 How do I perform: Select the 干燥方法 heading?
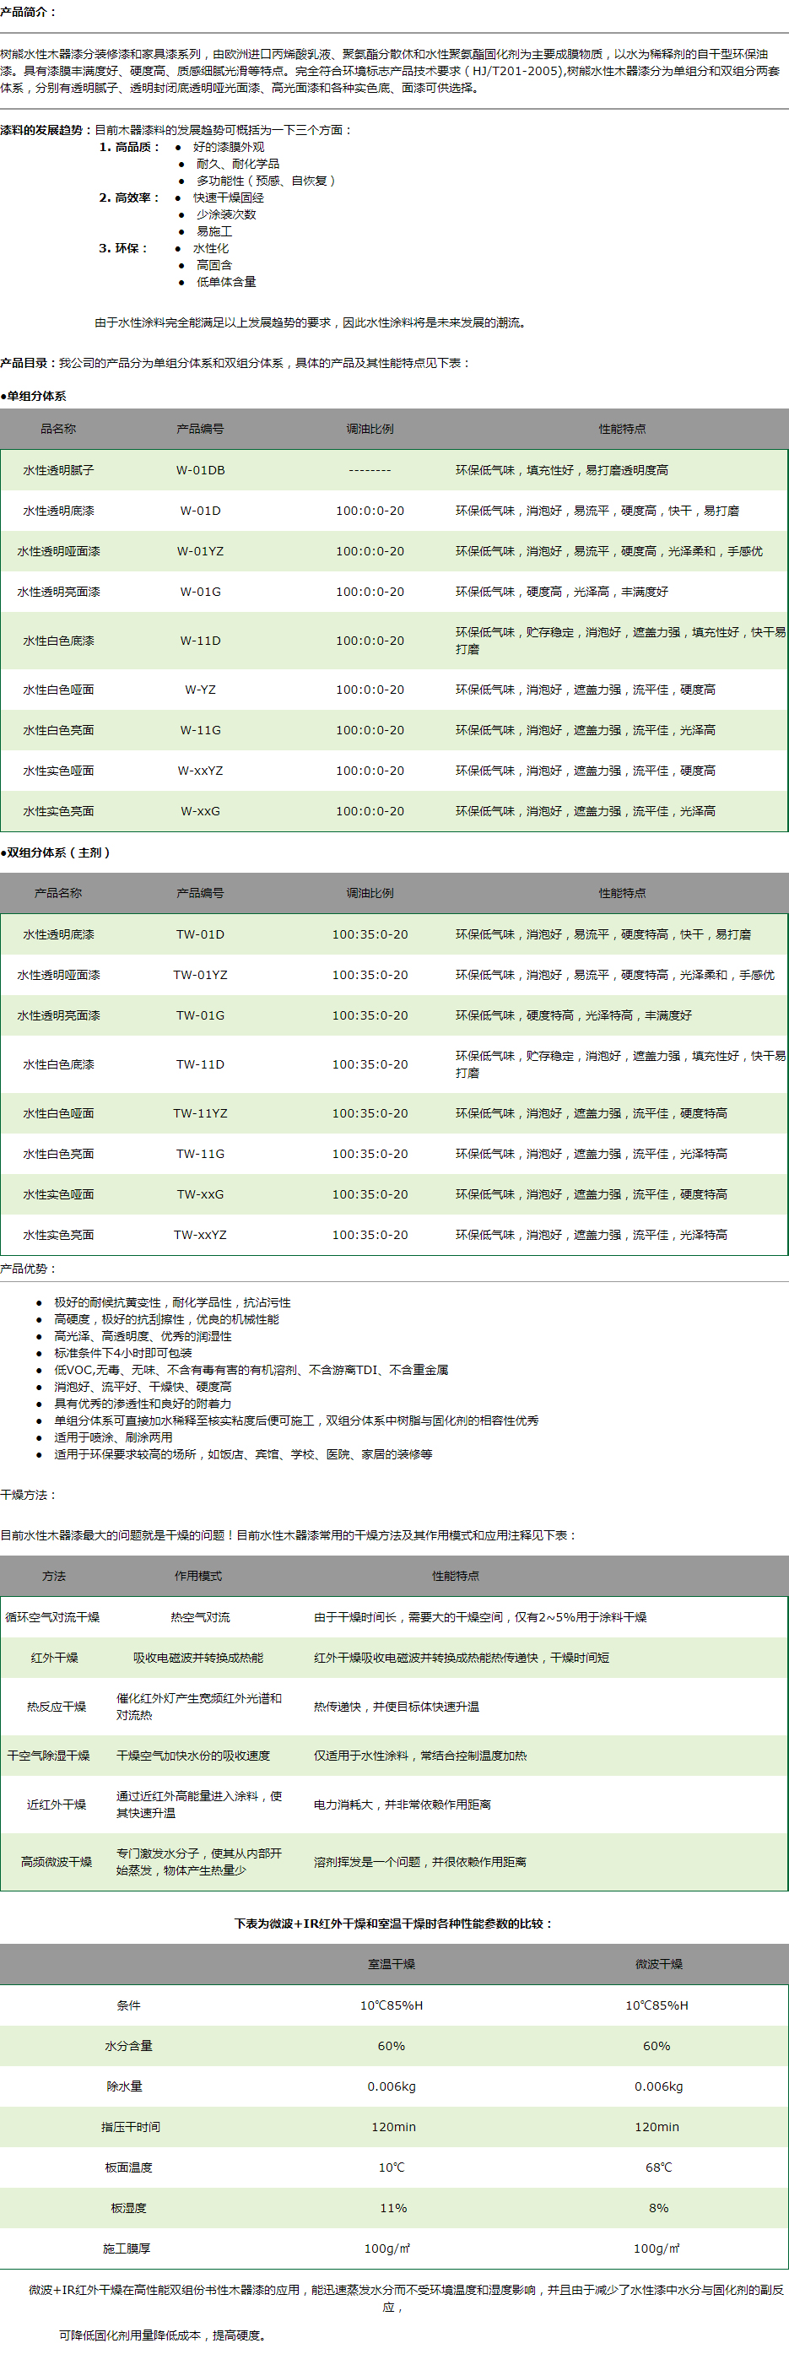point(27,1496)
